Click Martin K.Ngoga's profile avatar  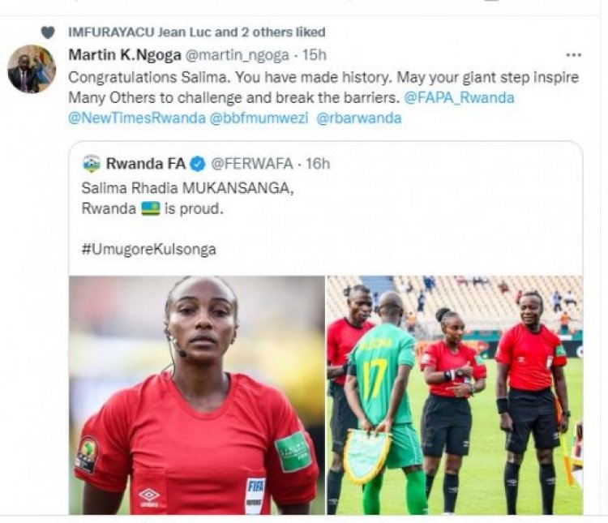coord(32,69)
